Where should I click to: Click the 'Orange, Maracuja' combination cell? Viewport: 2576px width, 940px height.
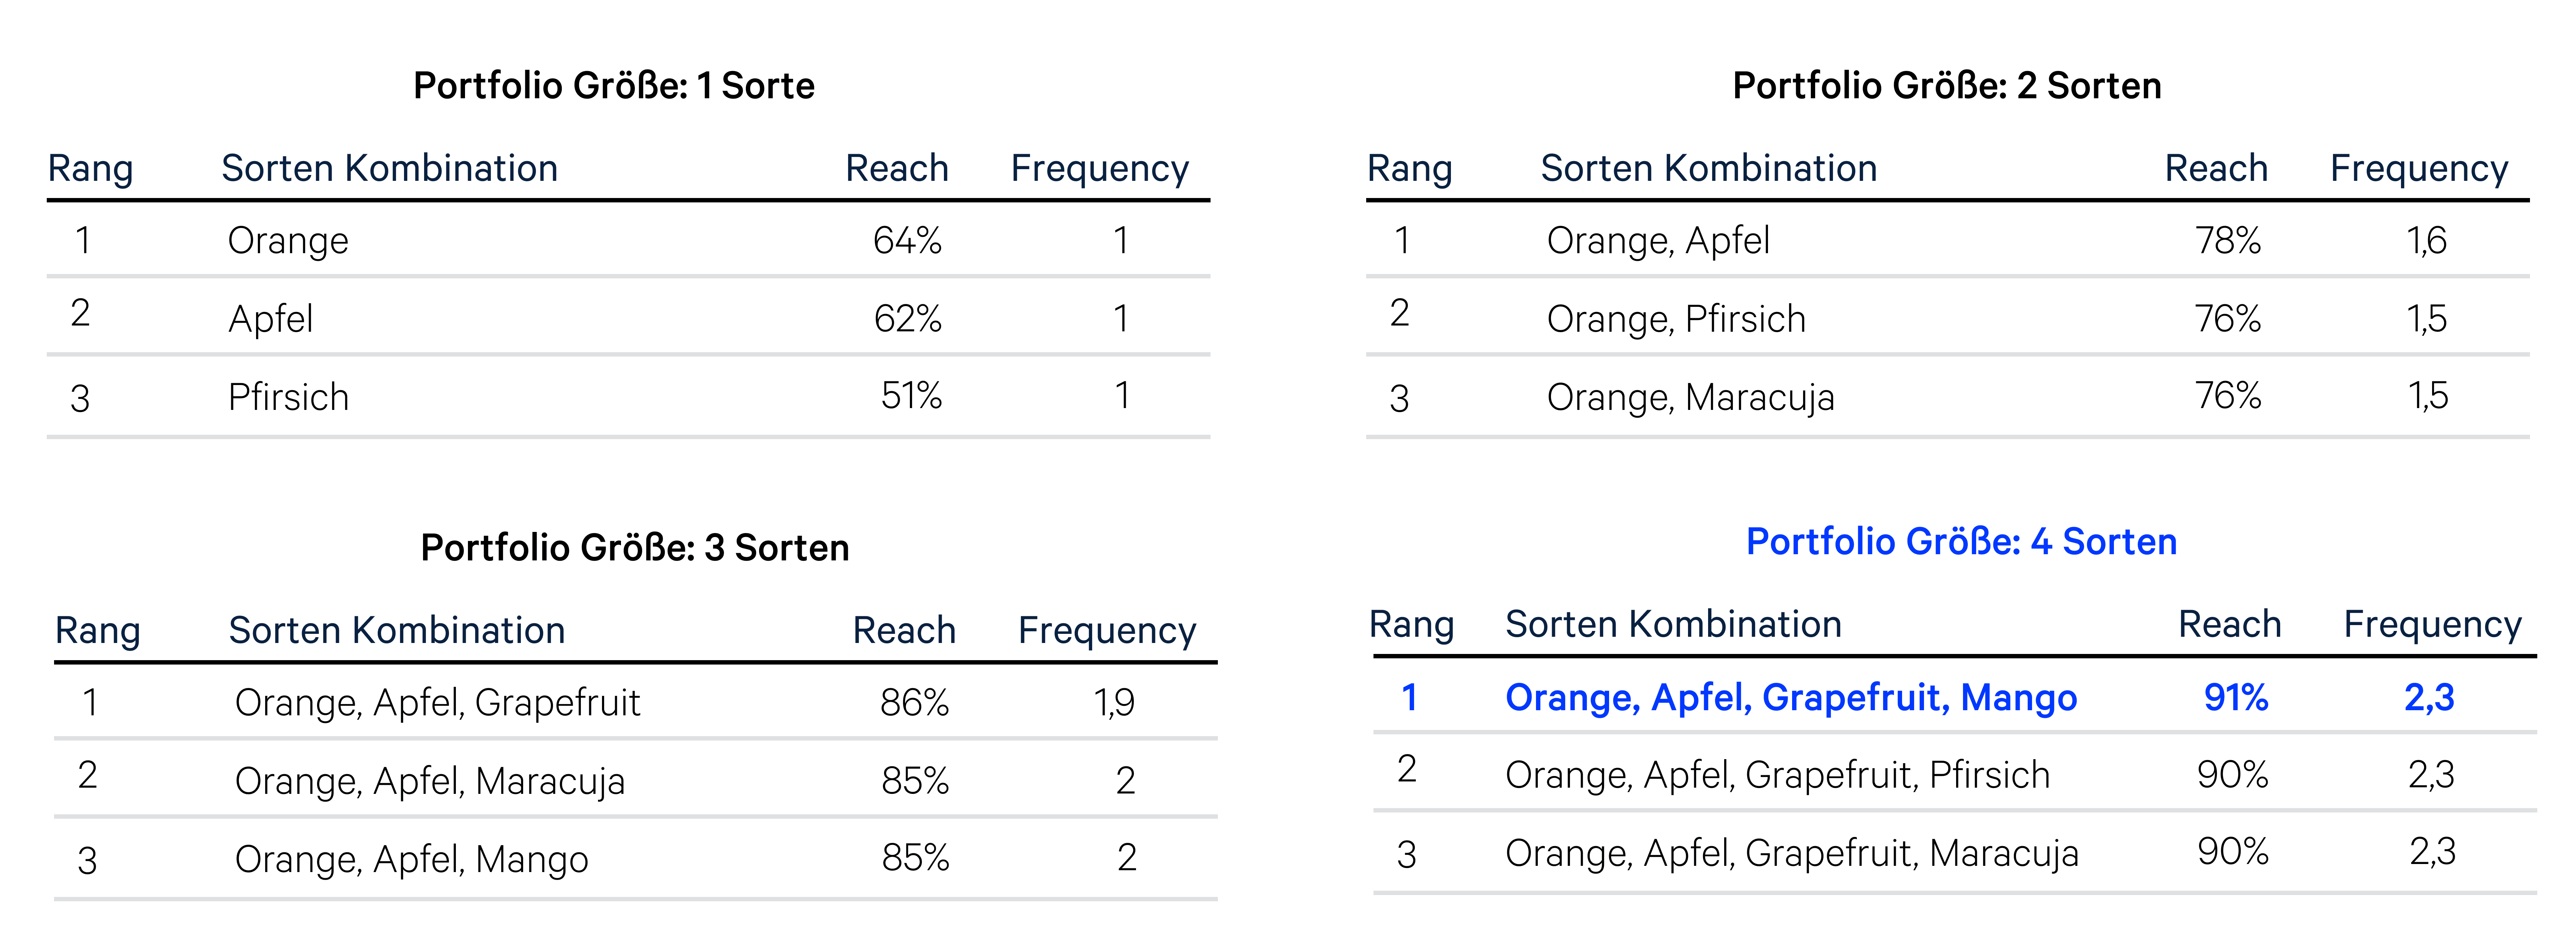(1691, 397)
